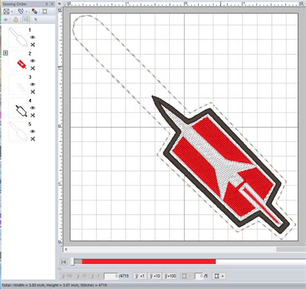Select the red sewing order thumbnail 2
The image size is (306, 289).
[x=18, y=61]
